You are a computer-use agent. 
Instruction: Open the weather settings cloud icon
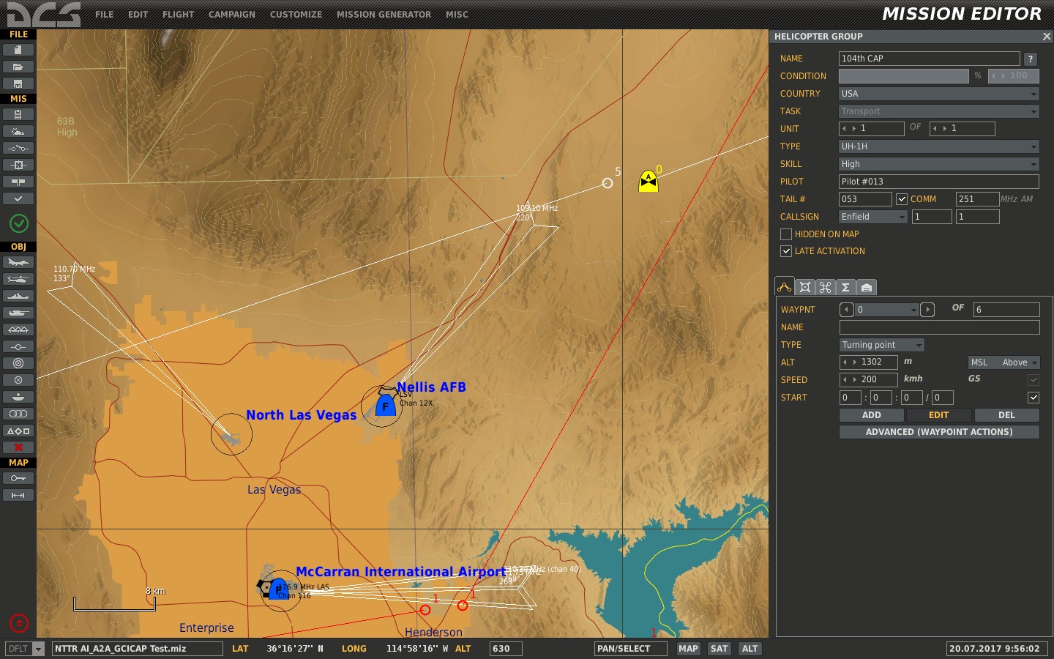18,131
